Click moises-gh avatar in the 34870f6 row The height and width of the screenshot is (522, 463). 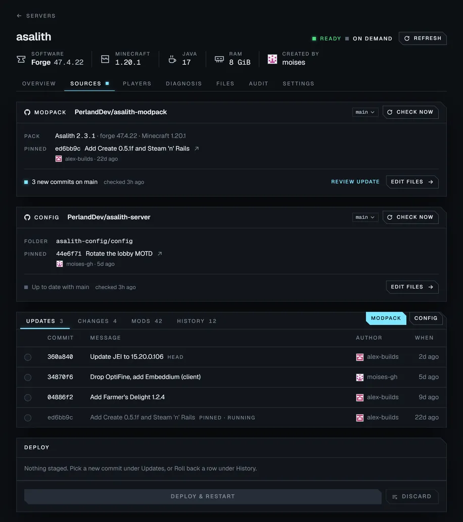click(360, 377)
